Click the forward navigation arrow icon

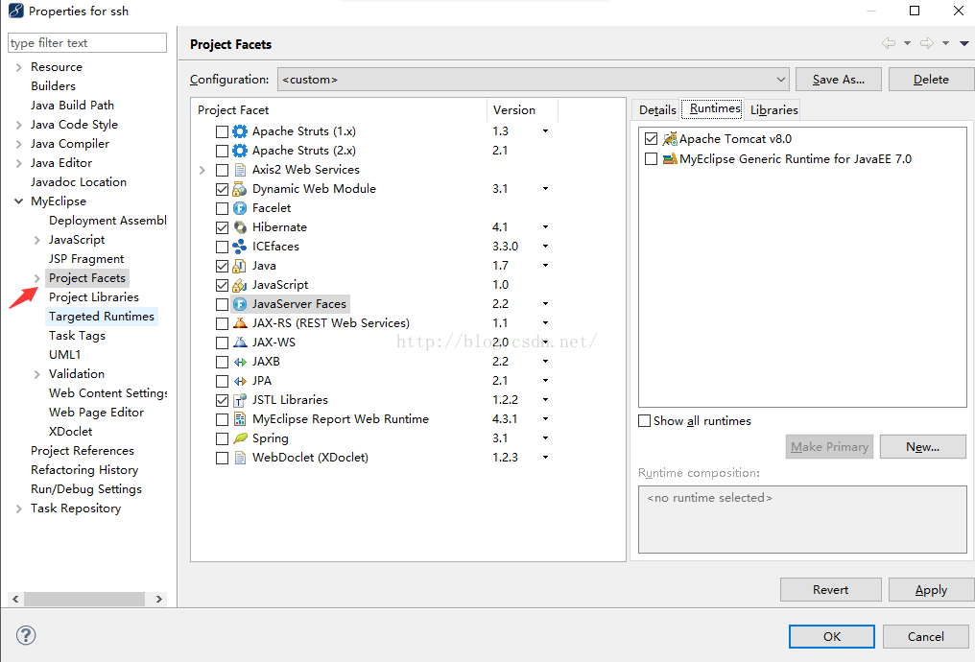point(926,43)
